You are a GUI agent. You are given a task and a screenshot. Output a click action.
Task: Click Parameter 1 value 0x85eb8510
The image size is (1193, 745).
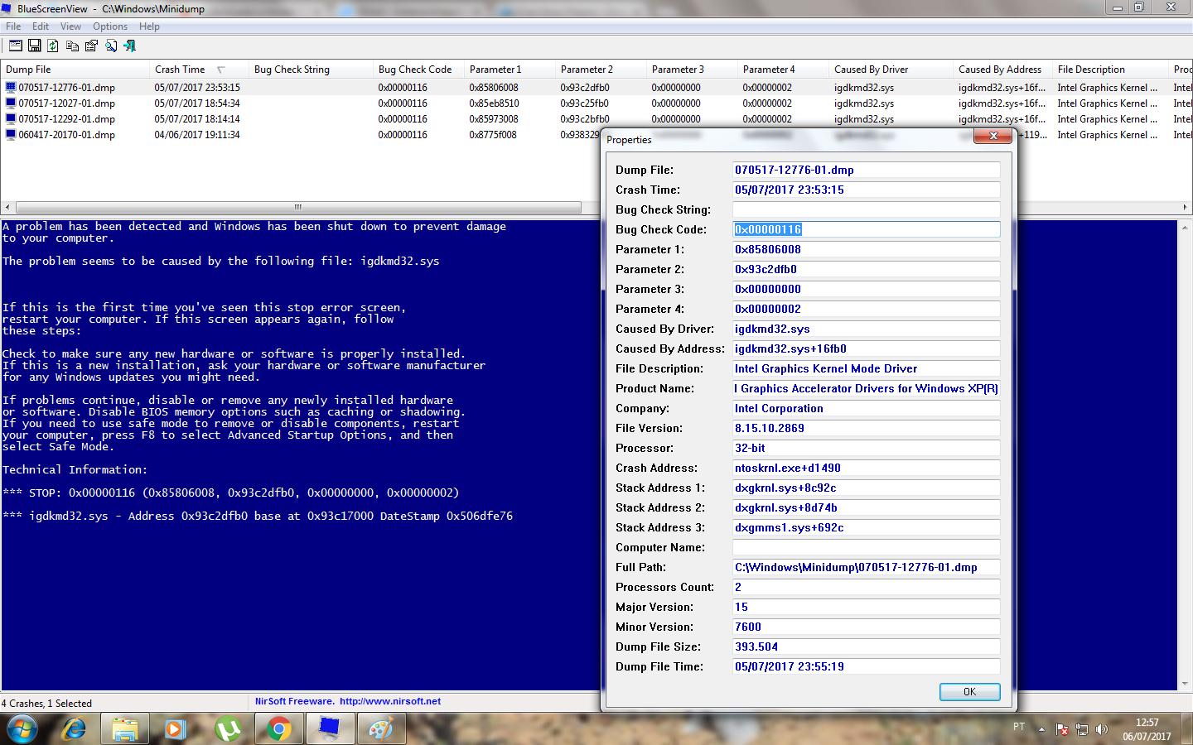tap(494, 103)
